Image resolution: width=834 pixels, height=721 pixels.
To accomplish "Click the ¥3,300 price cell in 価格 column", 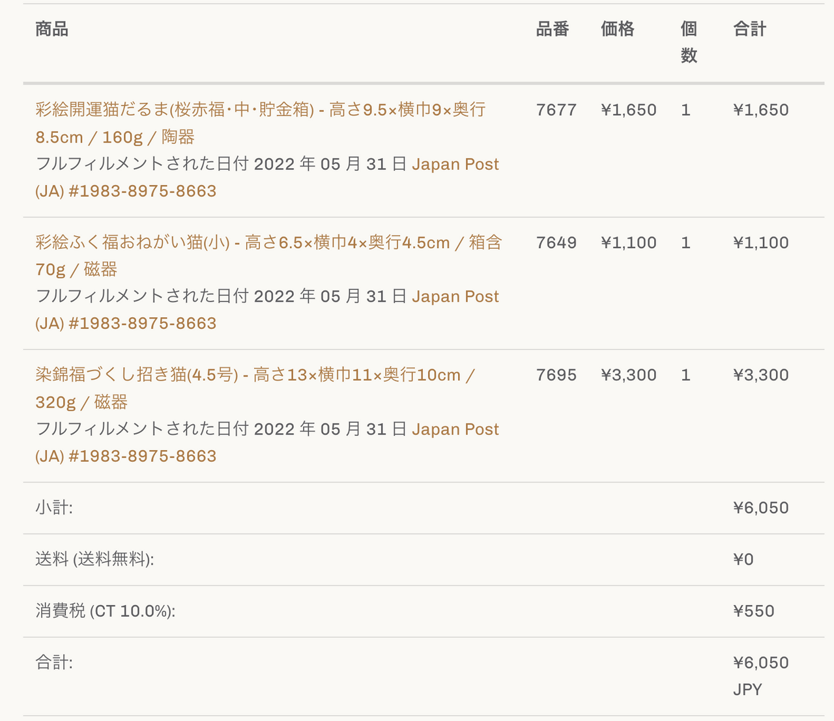I will [629, 375].
